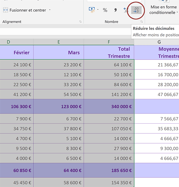Image resolution: width=179 pixels, height=187 pixels.
Task: Select cell containing 5 100 €
Action: coord(59,139)
